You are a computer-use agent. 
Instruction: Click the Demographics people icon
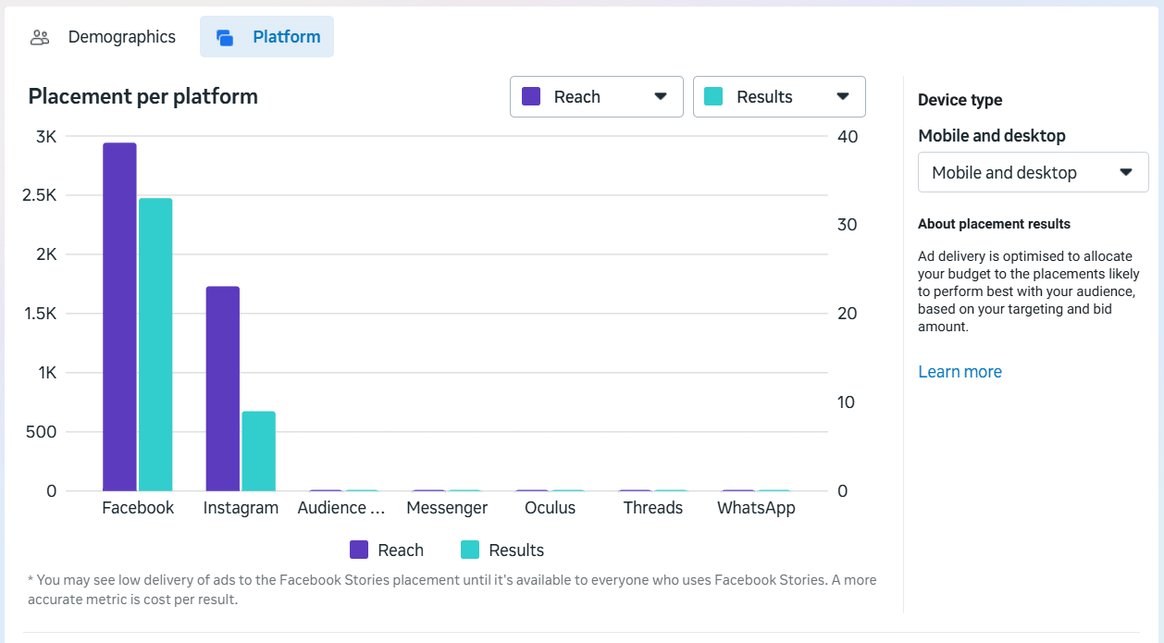click(40, 37)
